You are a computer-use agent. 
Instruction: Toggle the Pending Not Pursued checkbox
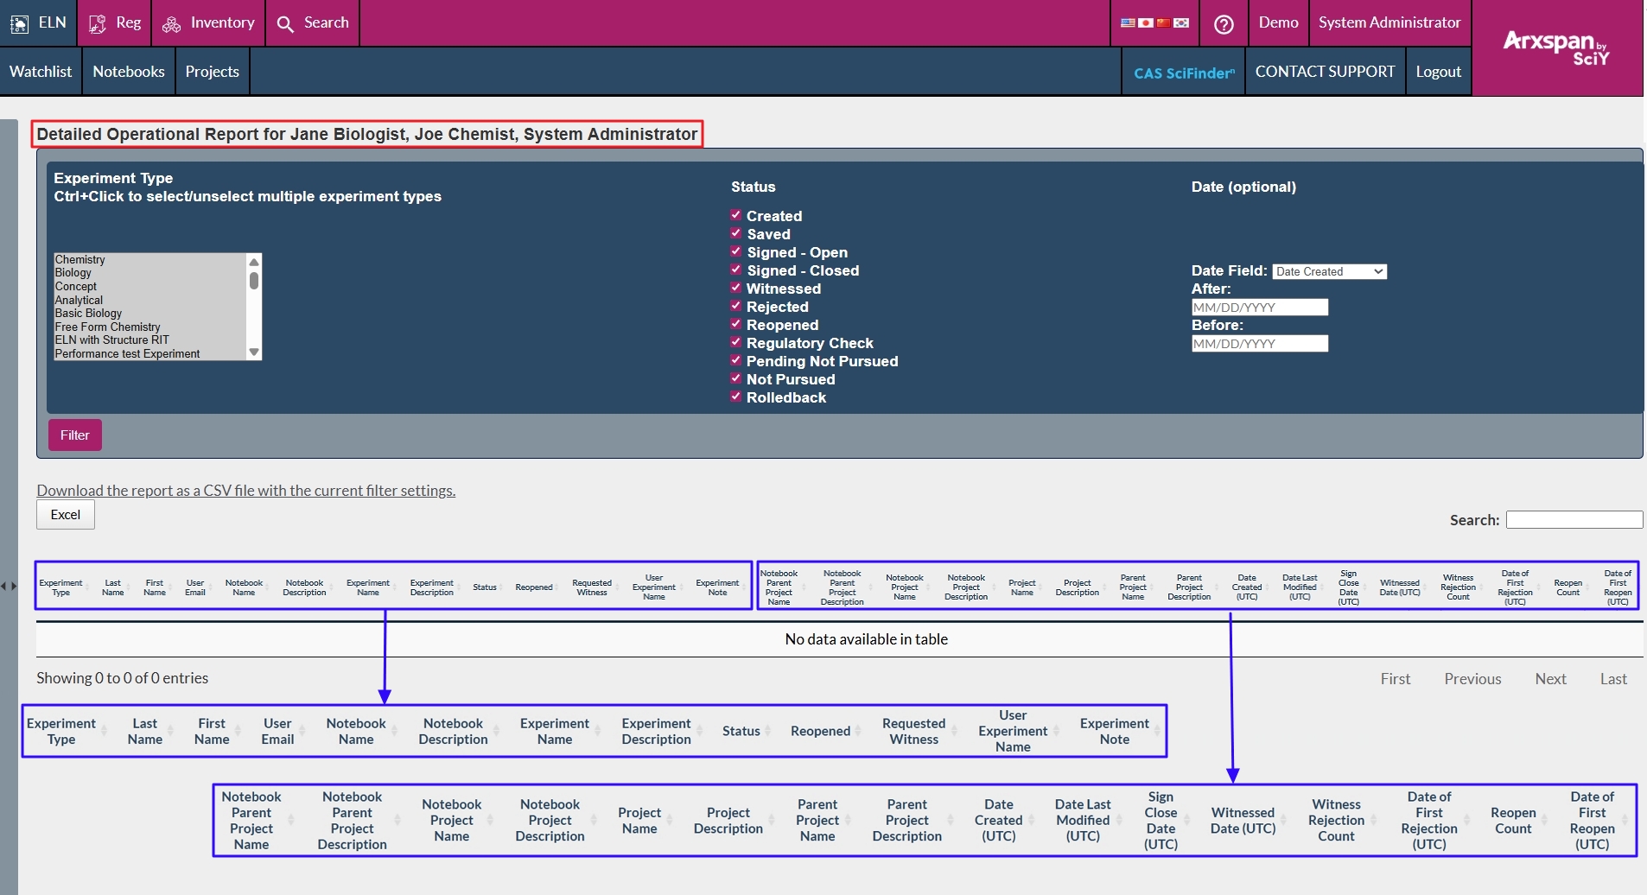[x=735, y=360]
